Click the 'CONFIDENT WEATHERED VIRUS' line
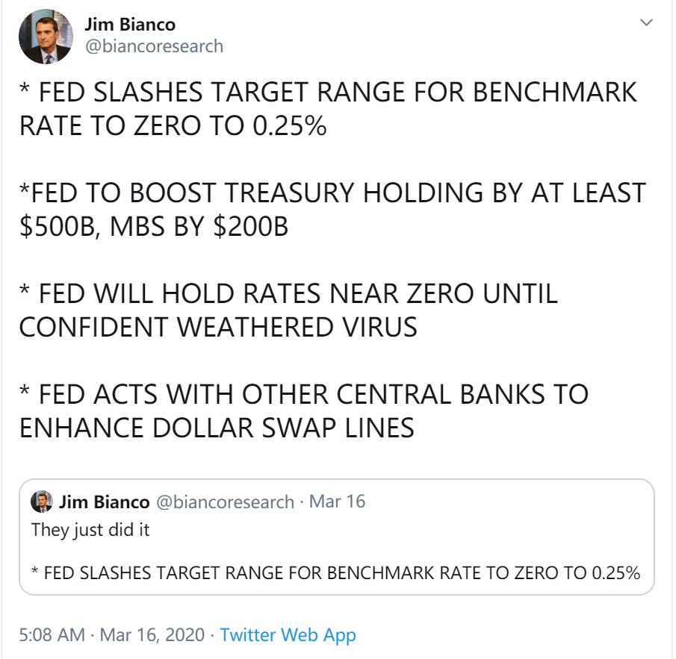This screenshot has height=659, width=676. 218,327
